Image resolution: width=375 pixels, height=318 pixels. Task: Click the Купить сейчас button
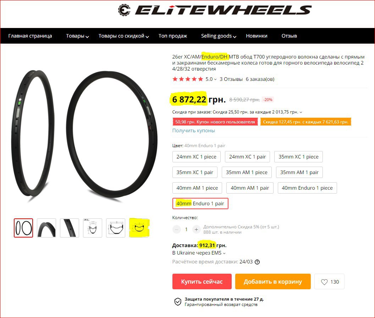[x=202, y=281]
